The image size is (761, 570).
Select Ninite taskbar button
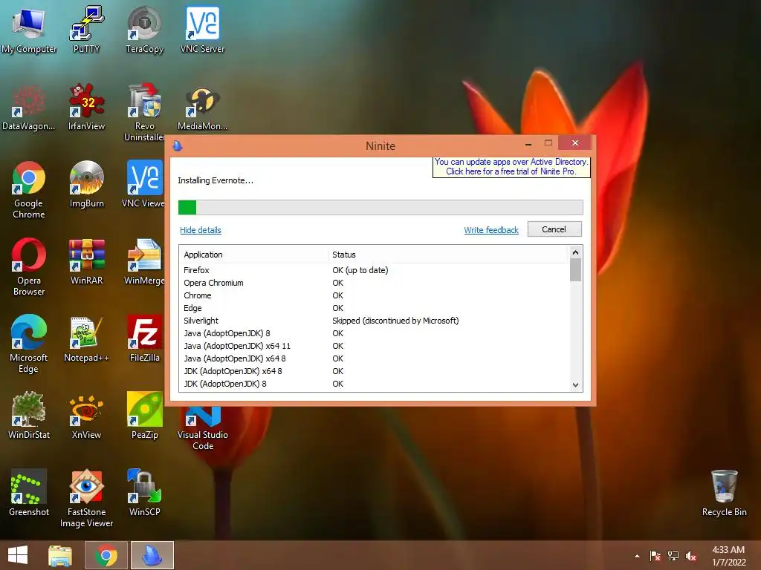[x=152, y=555]
